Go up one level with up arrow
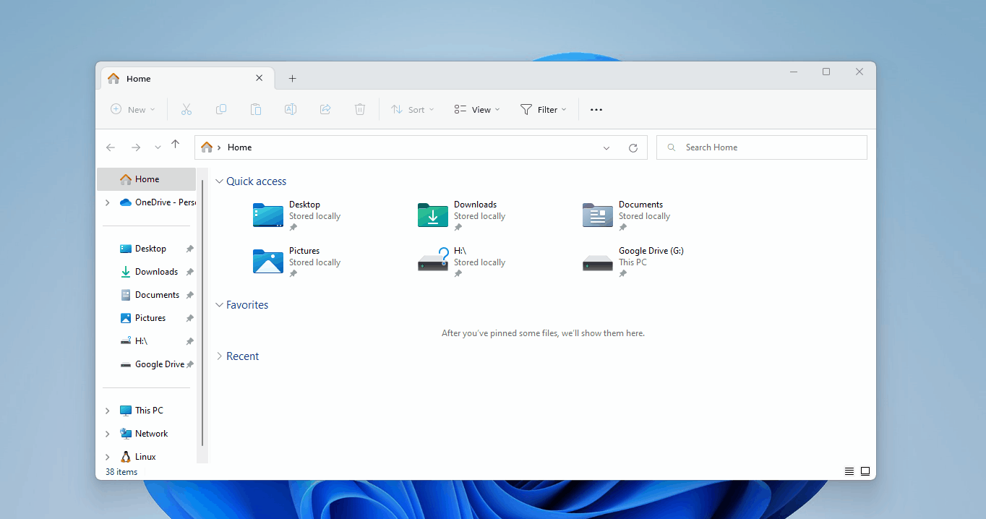This screenshot has height=519, width=986. click(175, 145)
